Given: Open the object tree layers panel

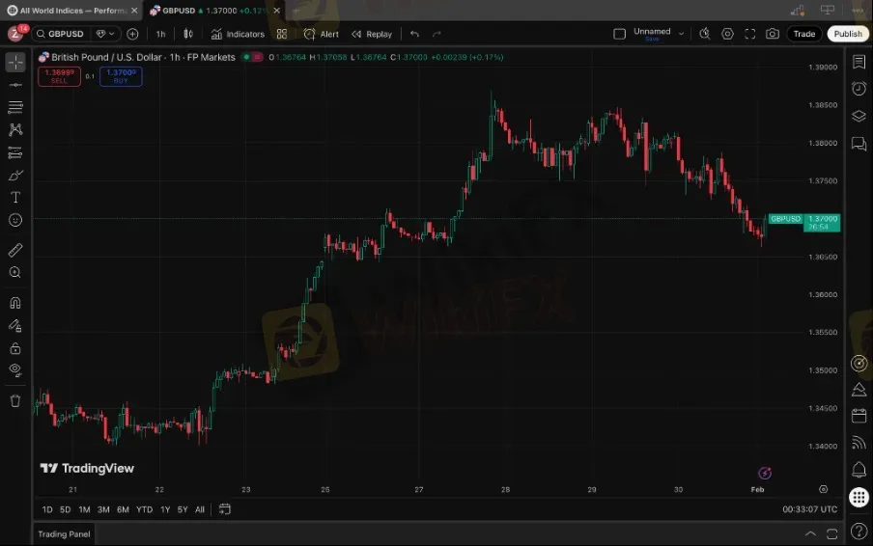Looking at the screenshot, I should tap(859, 116).
